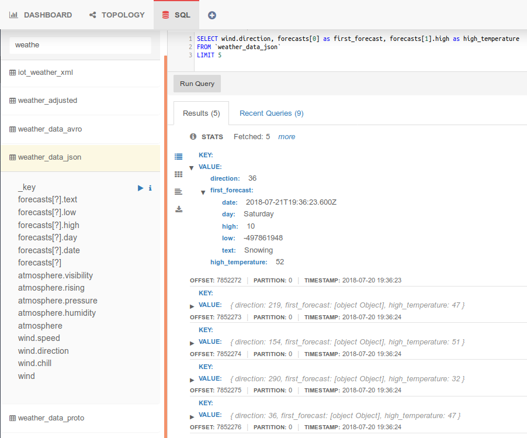527x438 pixels.
Task: Select the atmosphere.rising field
Action: 51,288
